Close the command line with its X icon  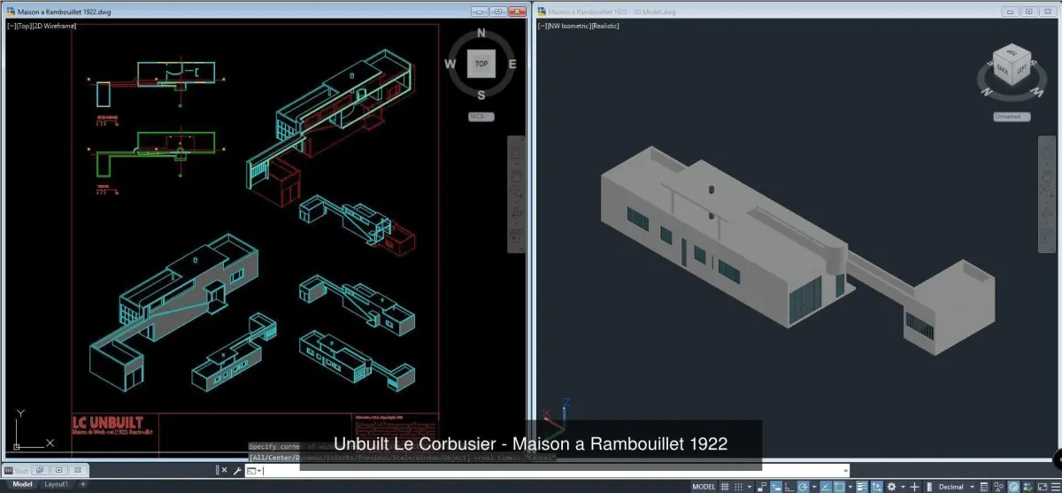(226, 471)
